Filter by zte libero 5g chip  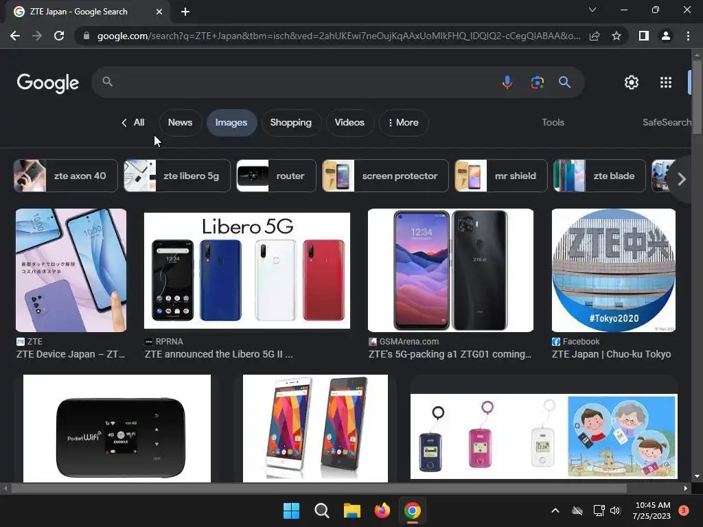point(177,176)
